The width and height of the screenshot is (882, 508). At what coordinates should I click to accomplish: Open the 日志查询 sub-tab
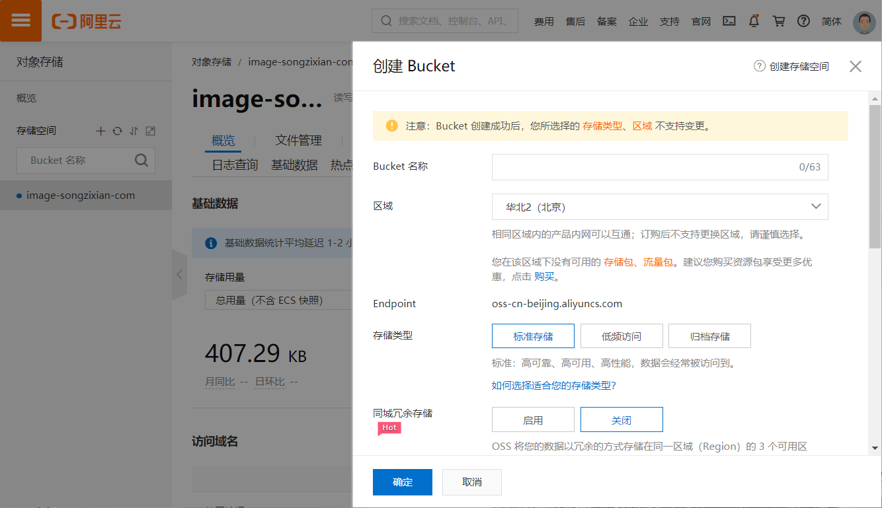235,165
